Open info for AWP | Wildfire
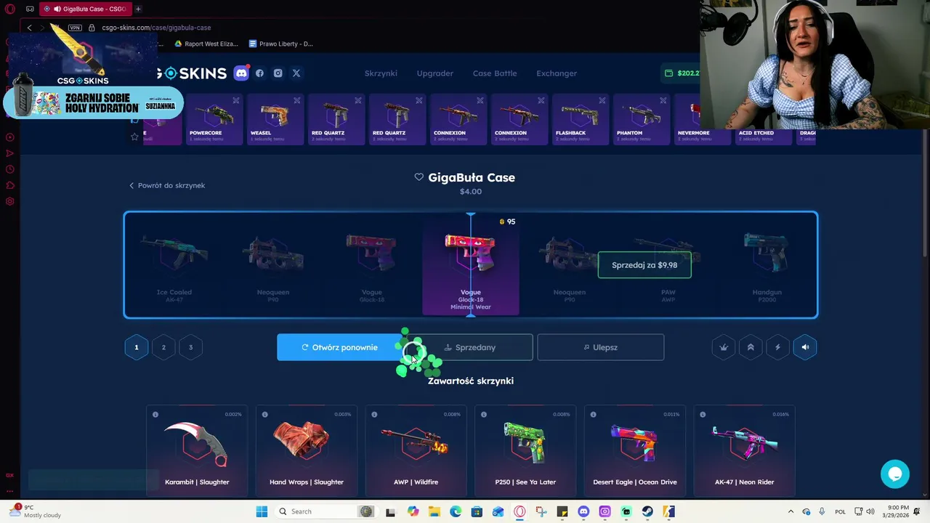Image resolution: width=930 pixels, height=523 pixels. (374, 415)
